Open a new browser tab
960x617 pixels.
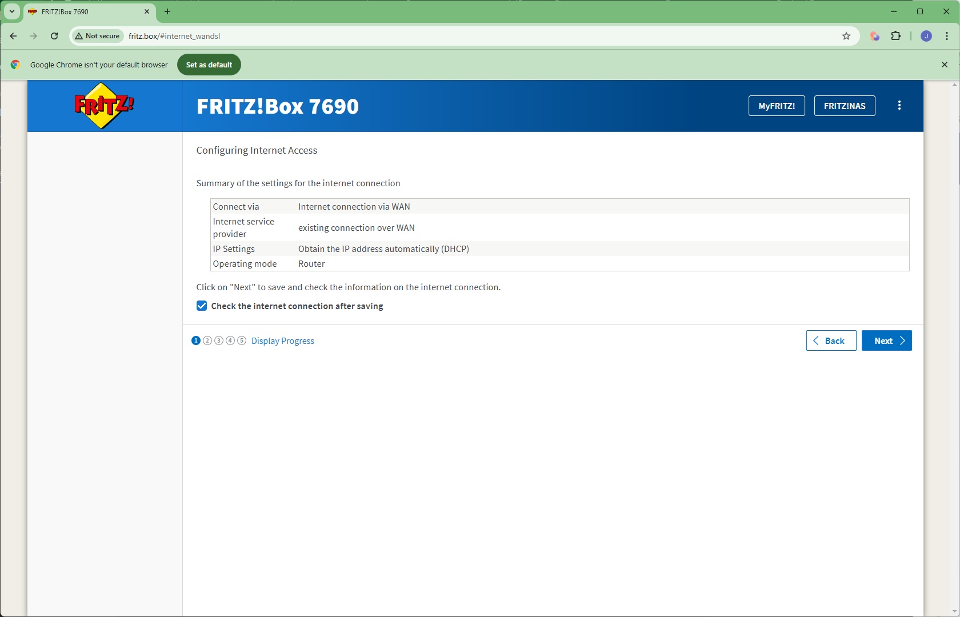167,11
